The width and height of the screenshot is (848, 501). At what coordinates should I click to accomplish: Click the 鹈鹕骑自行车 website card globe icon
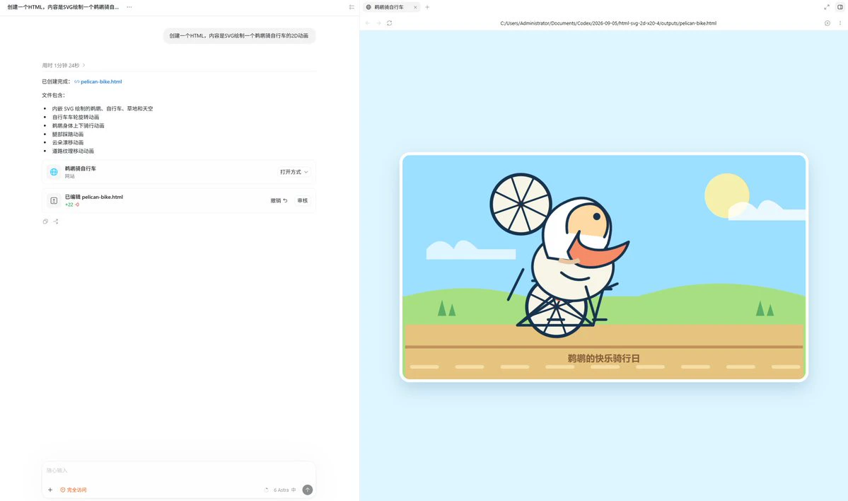54,172
